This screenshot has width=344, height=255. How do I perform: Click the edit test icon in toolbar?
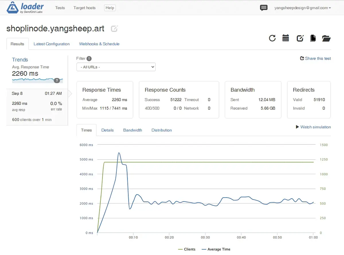(x=300, y=38)
